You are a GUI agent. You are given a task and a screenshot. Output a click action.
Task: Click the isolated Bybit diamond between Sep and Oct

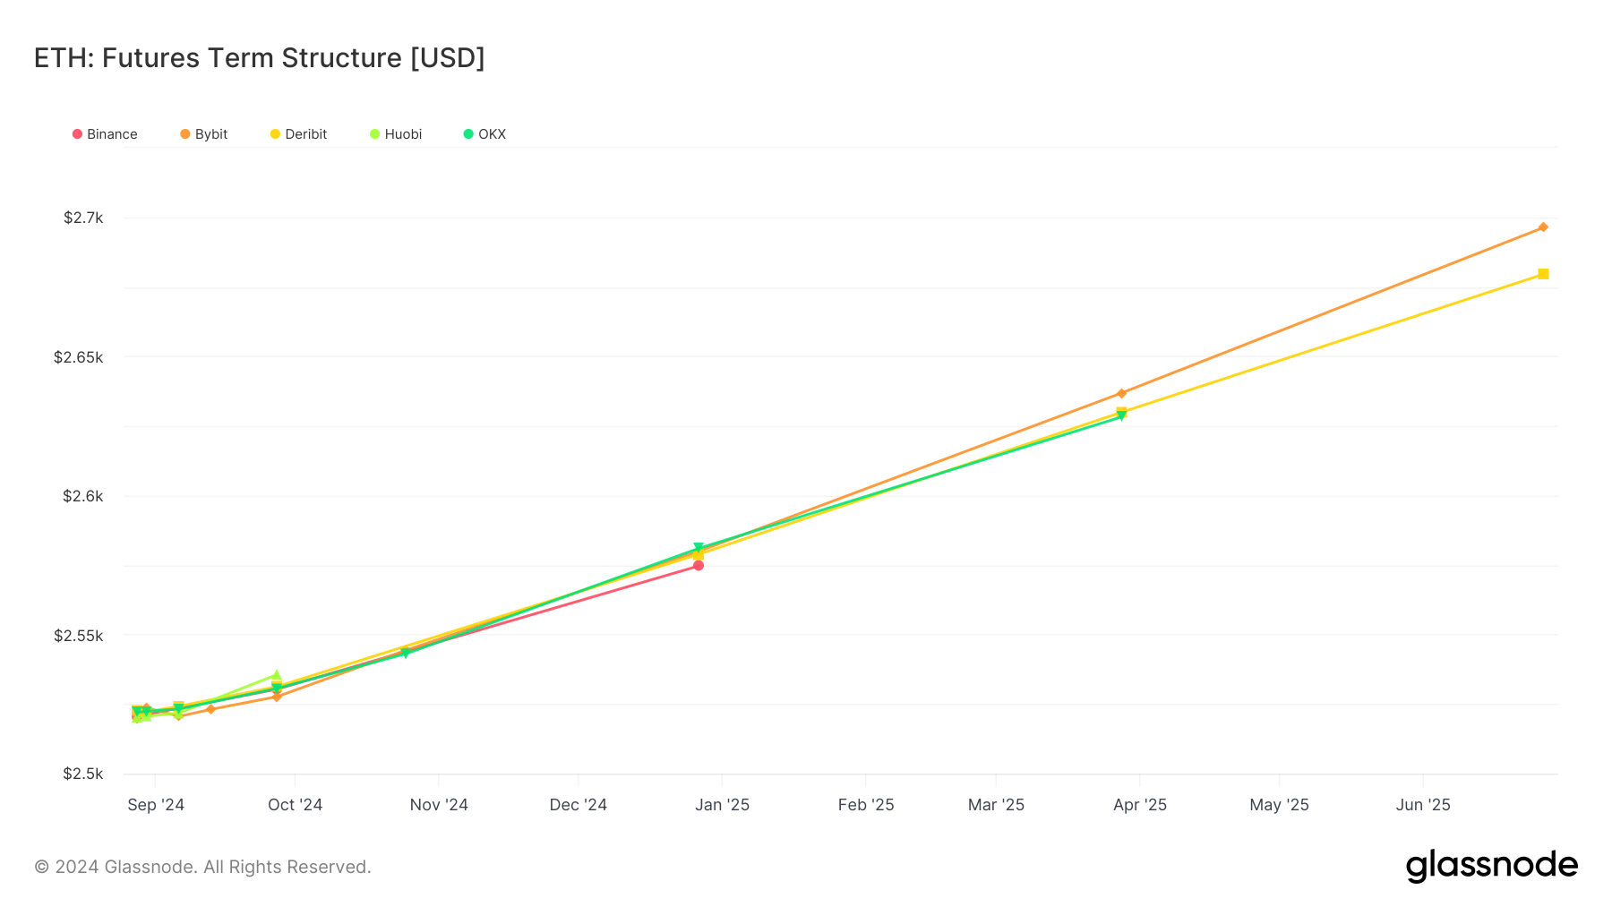tap(210, 709)
